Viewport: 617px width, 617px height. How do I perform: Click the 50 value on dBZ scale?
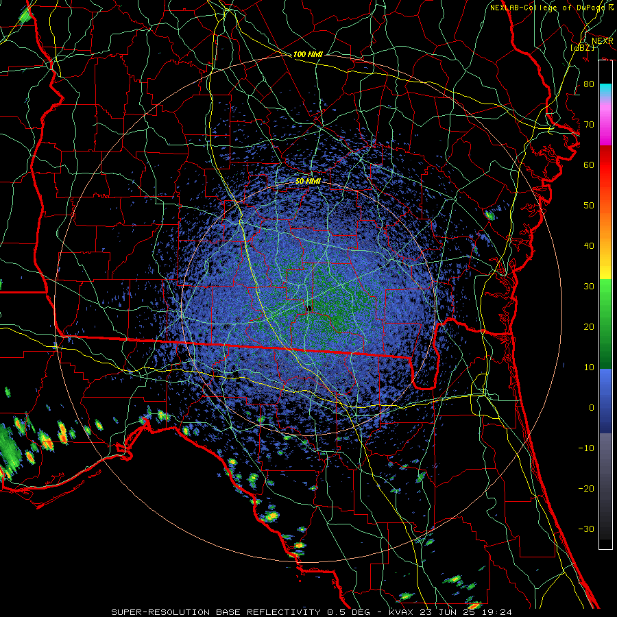click(589, 206)
